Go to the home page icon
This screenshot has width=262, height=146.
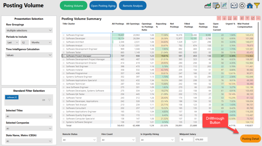(250, 6)
